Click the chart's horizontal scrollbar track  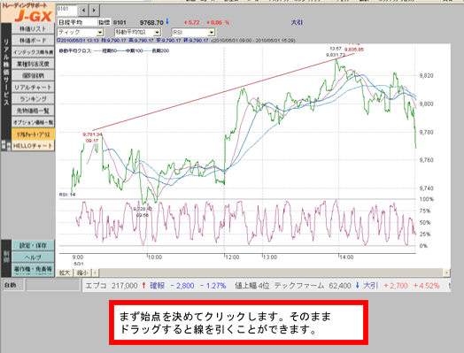(x=270, y=272)
